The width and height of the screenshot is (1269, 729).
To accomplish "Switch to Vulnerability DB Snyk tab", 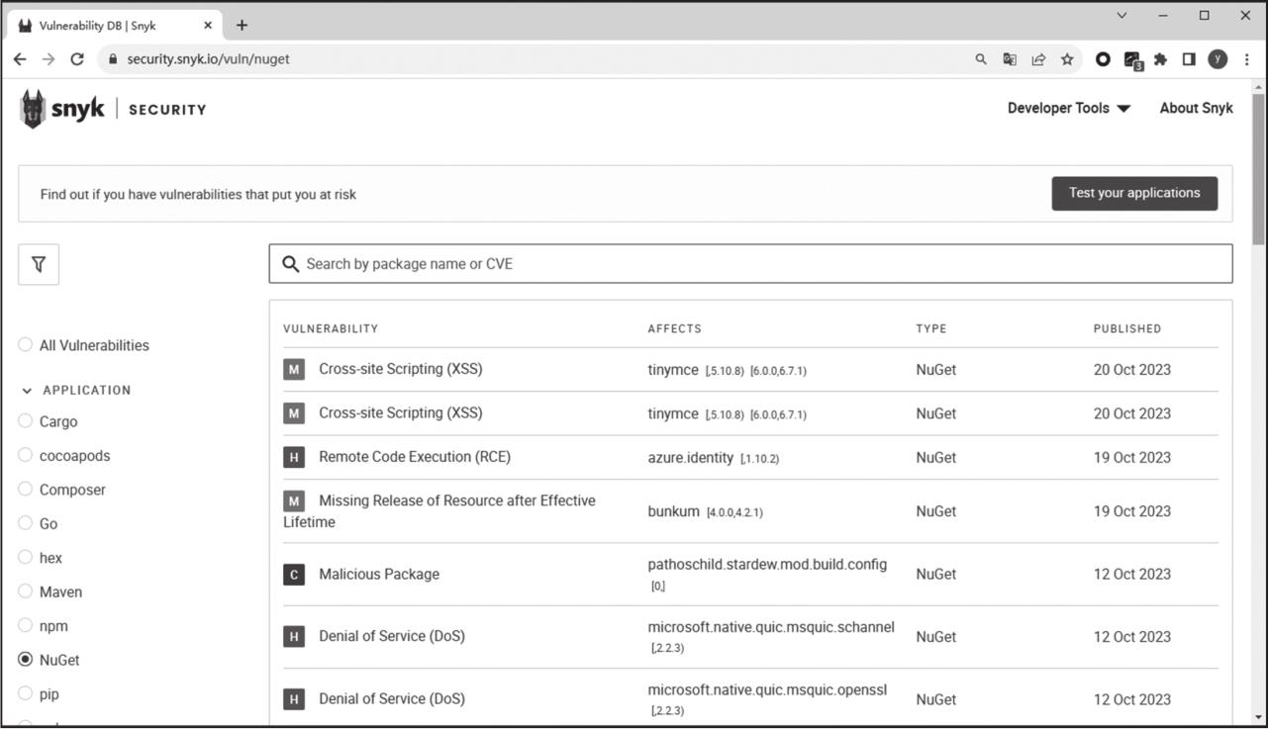I will (x=109, y=26).
